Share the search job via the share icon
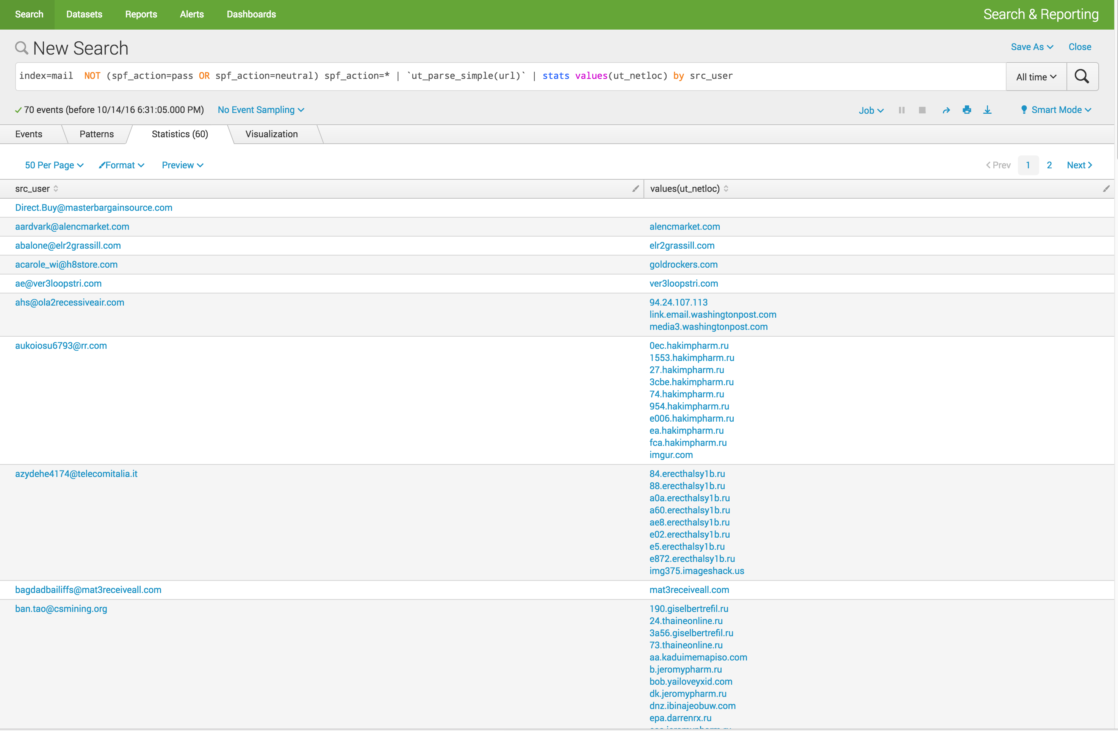1118x731 pixels. coord(946,110)
